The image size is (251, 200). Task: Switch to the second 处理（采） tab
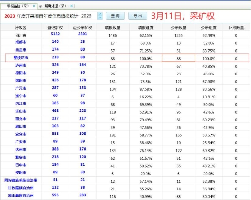pos(55,6)
